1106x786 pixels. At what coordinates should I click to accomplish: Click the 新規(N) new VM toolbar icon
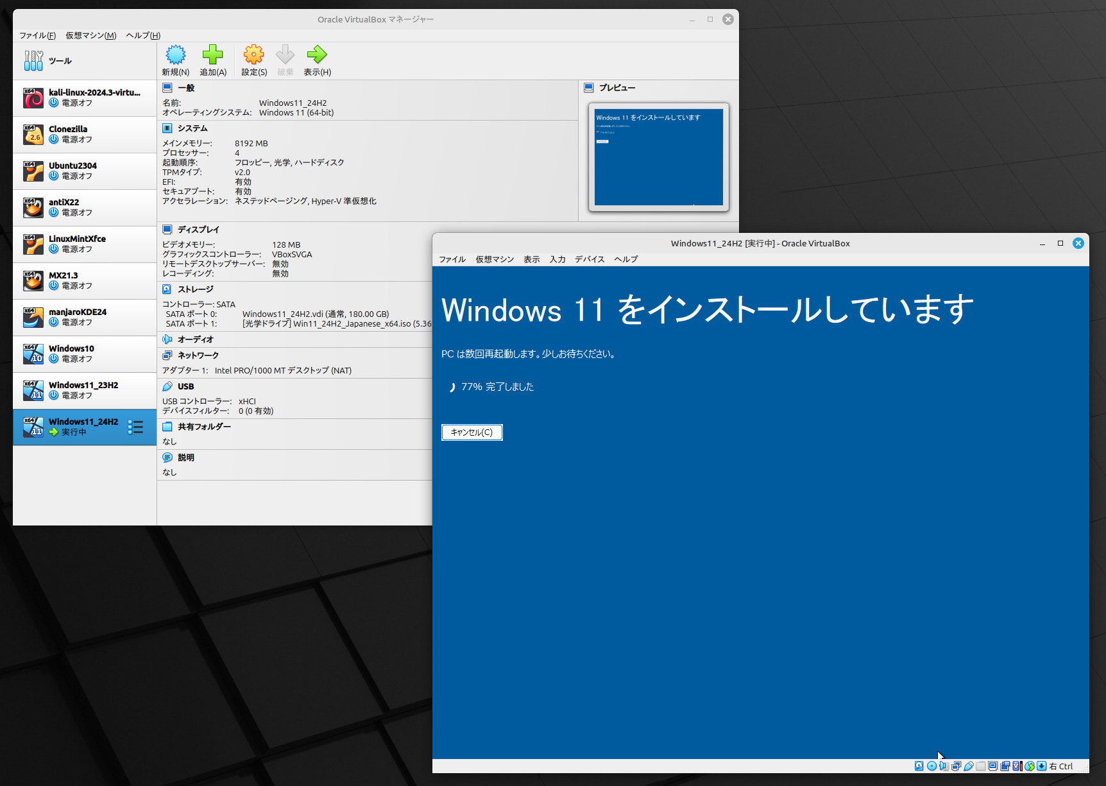click(x=175, y=56)
